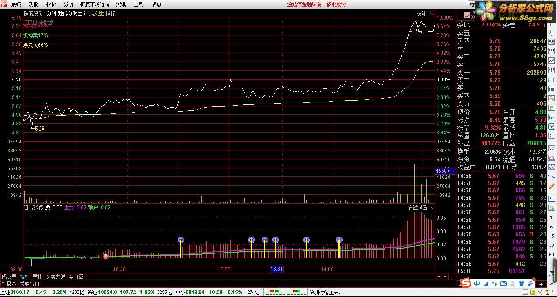Open the 关联报价 tab
557x297 pixels.
30,284
